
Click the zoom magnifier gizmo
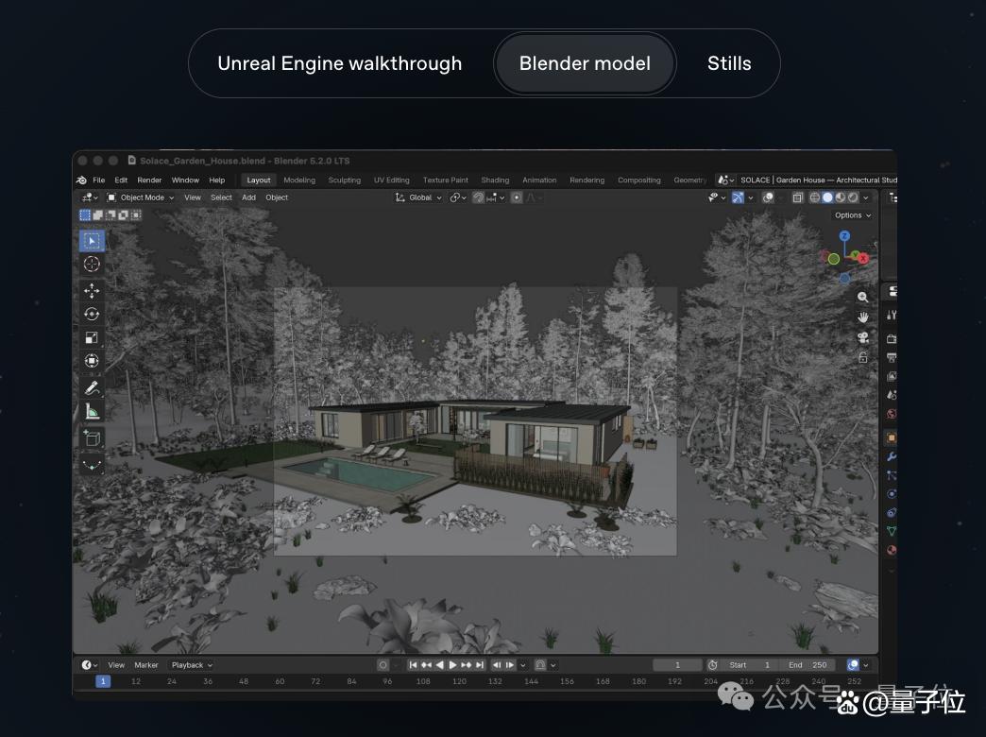click(863, 297)
